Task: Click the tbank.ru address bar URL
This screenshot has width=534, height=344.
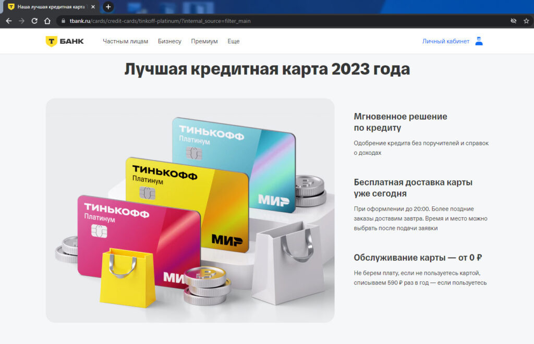Action: pos(160,21)
